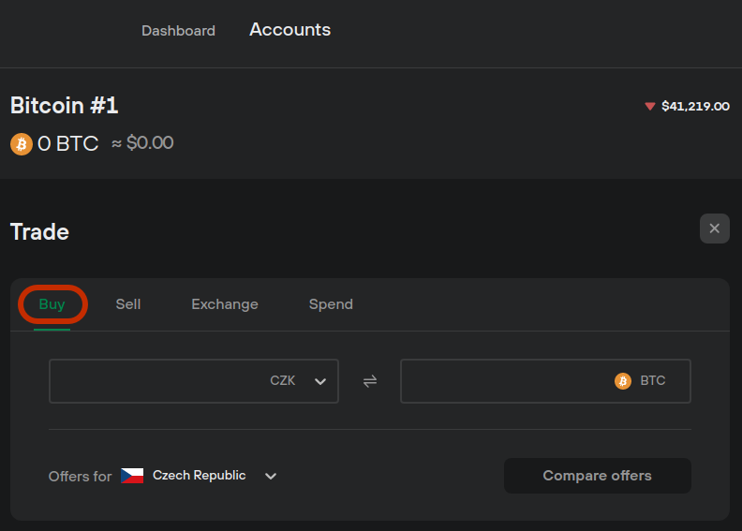Click the Compare offers button
This screenshot has width=742, height=531.
click(x=597, y=476)
